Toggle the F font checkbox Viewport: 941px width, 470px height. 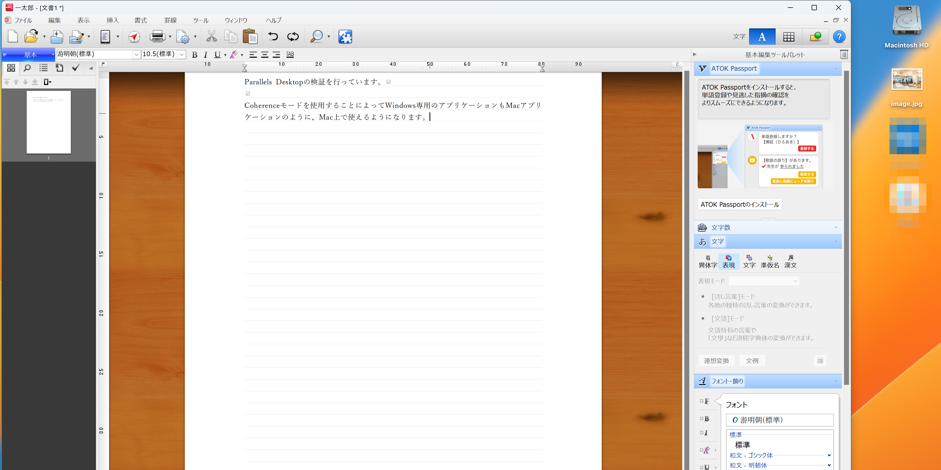tap(701, 401)
